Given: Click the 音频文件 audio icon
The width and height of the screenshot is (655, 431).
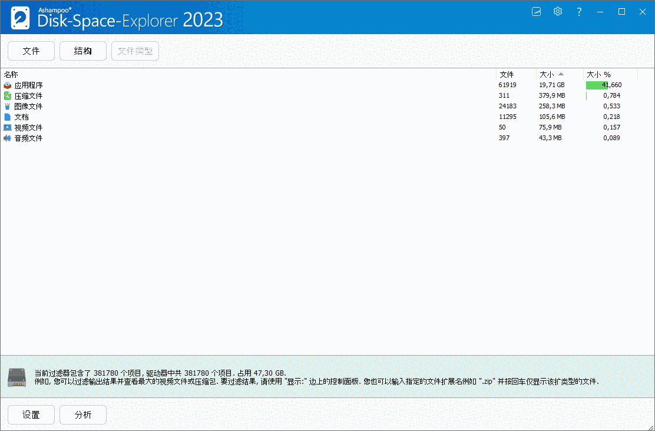Looking at the screenshot, I should click(7, 138).
